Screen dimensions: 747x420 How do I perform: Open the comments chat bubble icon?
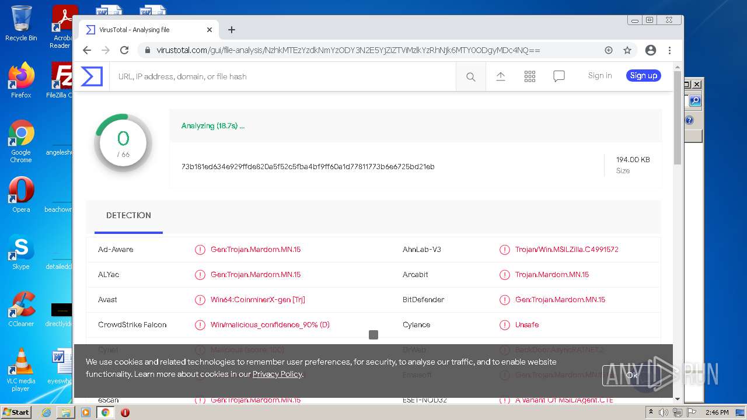559,76
